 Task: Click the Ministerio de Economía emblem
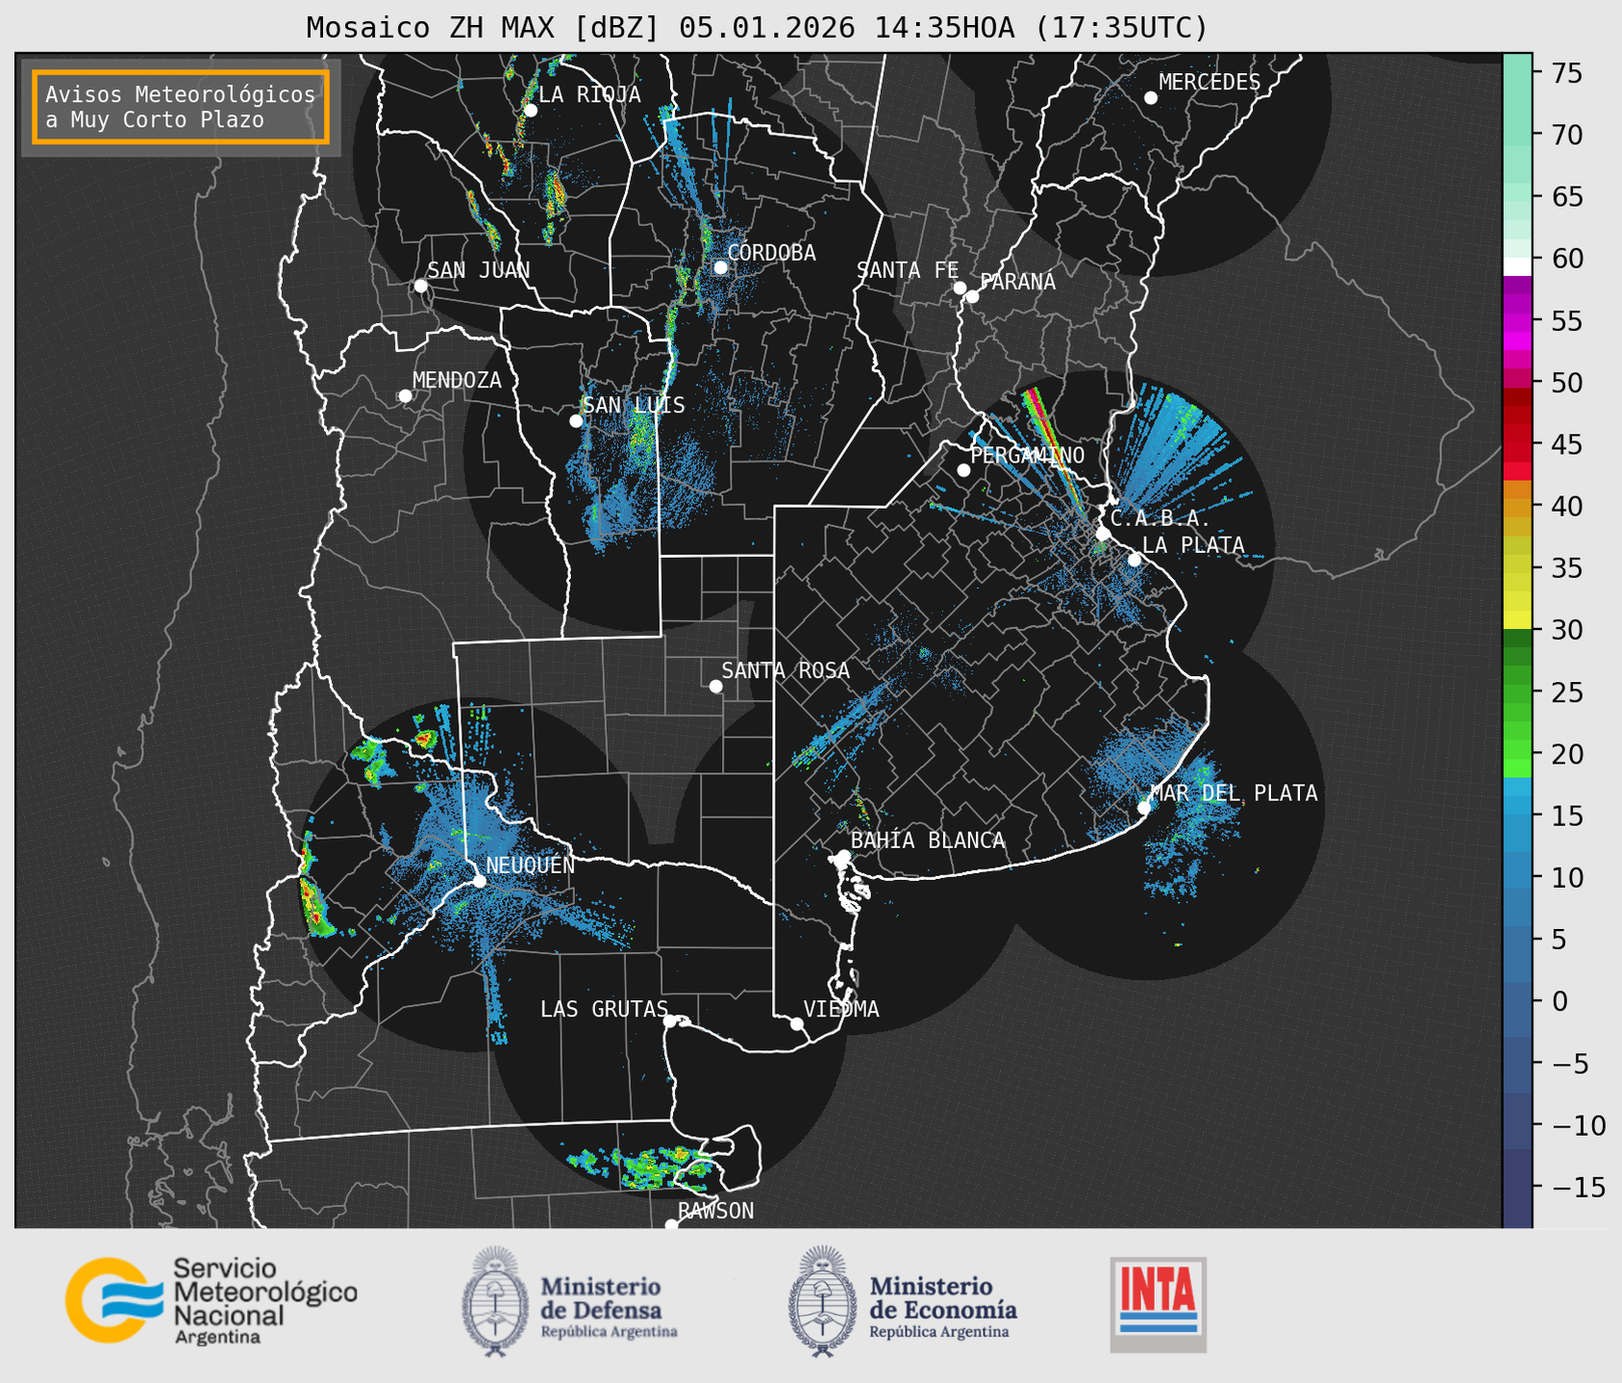[821, 1301]
